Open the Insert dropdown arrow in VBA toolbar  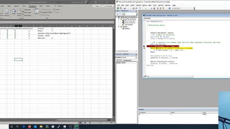tap(123, 8)
